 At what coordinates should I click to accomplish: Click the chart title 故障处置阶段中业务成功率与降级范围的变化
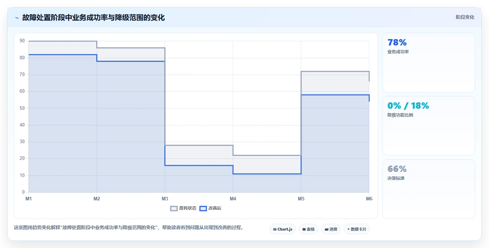(93, 17)
